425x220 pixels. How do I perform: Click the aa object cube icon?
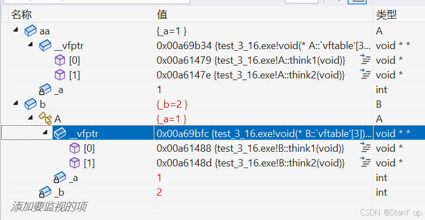point(31,30)
